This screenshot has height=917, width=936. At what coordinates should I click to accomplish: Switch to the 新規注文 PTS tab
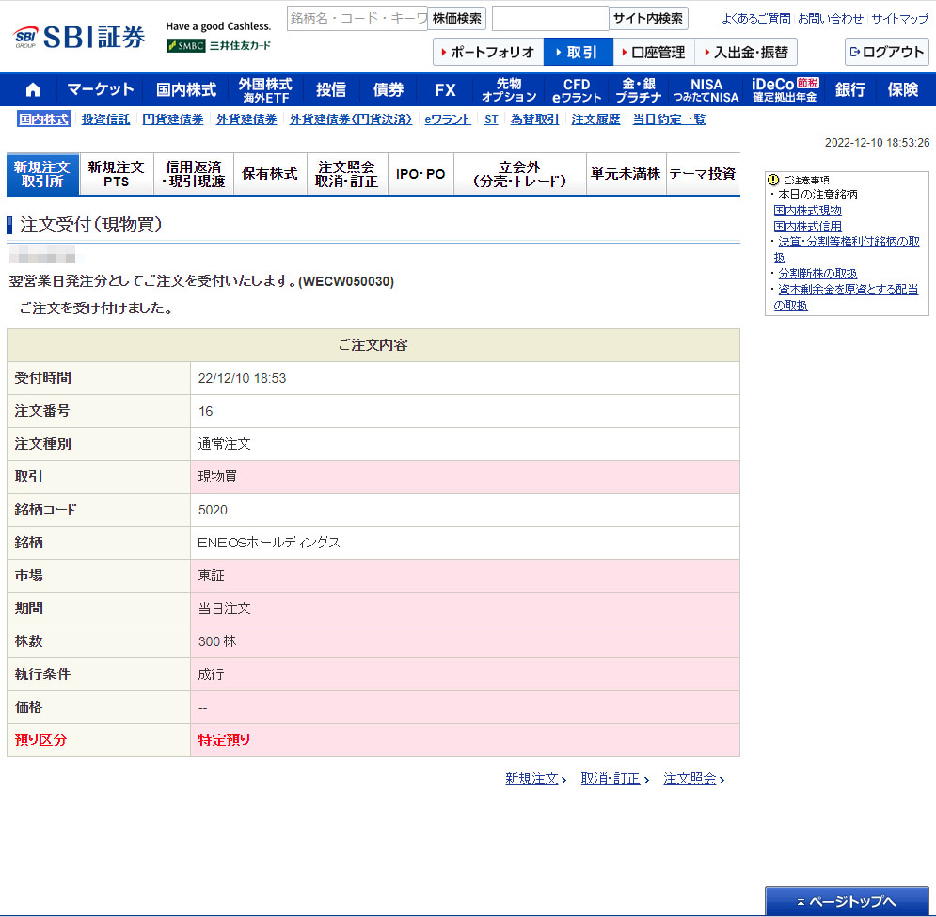[x=116, y=174]
